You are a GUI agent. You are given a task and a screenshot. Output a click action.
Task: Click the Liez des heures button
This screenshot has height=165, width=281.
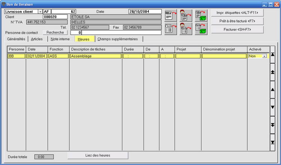tap(98, 155)
